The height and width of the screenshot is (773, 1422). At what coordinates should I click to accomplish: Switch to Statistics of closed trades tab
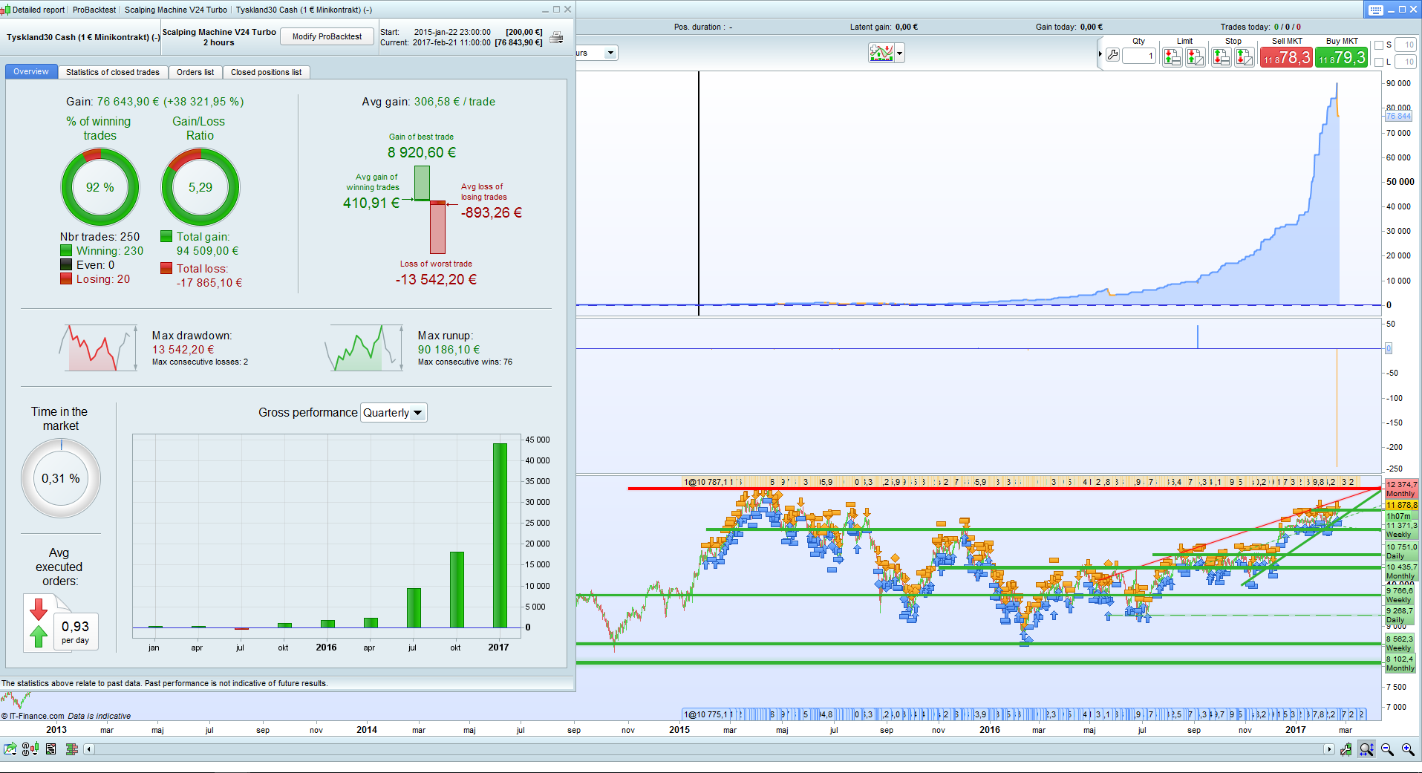113,72
